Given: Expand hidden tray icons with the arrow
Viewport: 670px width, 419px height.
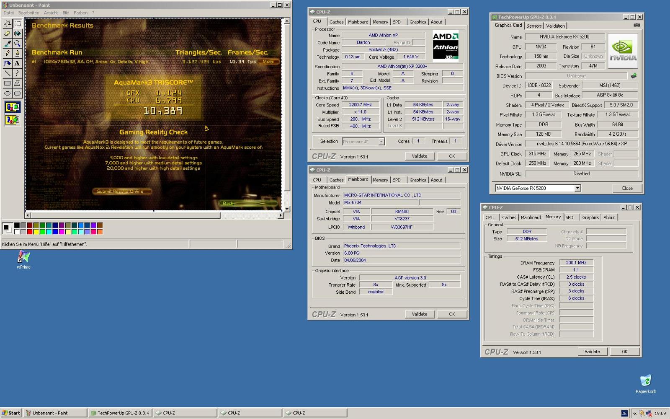Looking at the screenshot, I should (635, 413).
